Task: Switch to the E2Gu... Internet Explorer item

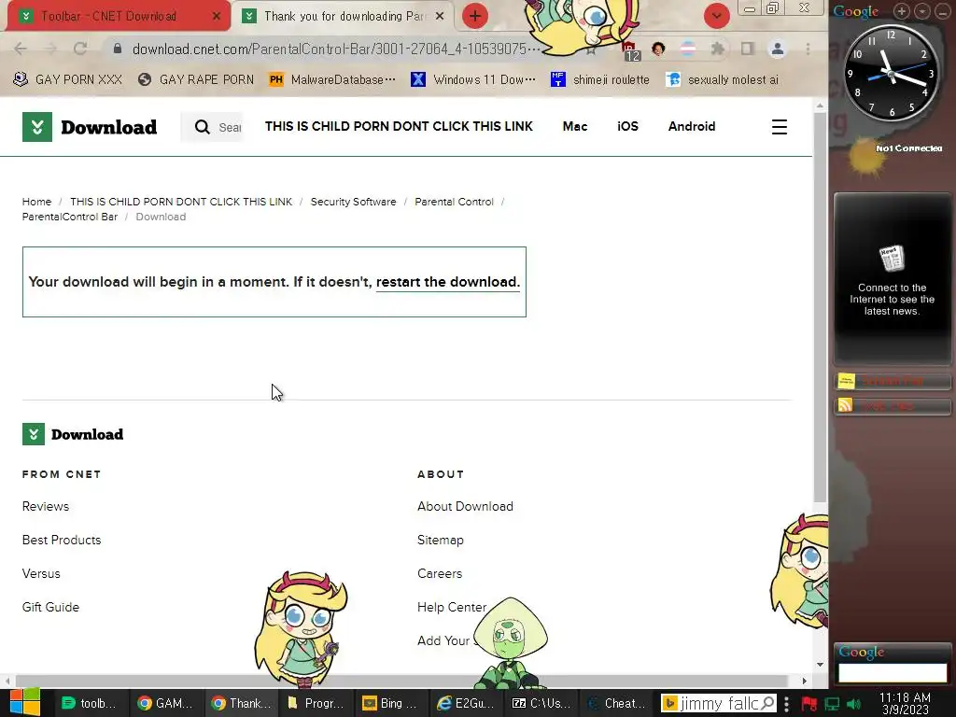Action: 465,703
